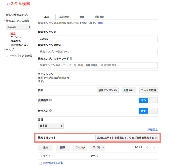Viewport: 177px width, 166px height.
Task: Collapse the 検索エンジンの編集 section
Action: point(4,21)
